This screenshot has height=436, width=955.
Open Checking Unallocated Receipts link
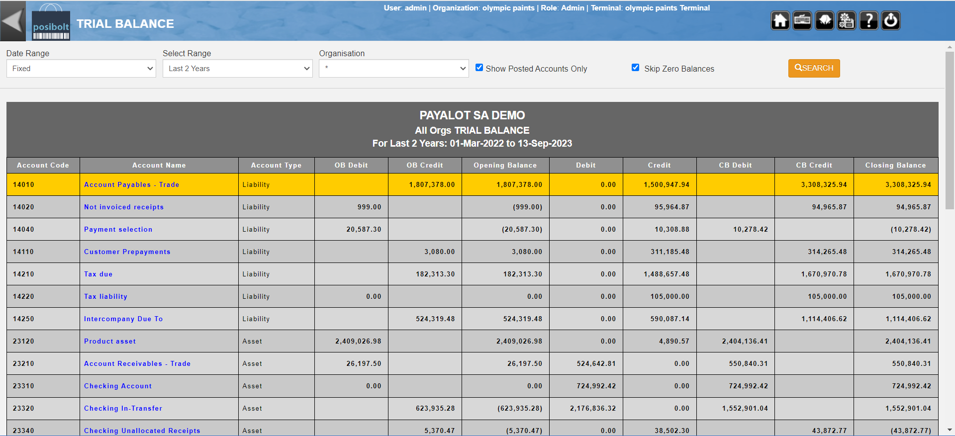point(142,431)
